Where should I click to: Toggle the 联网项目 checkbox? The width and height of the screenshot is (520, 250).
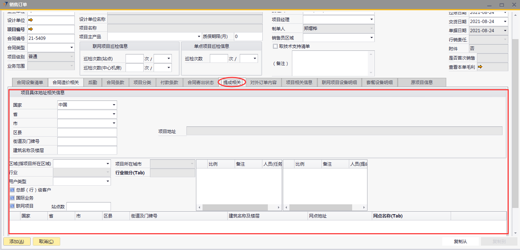click(x=12, y=206)
